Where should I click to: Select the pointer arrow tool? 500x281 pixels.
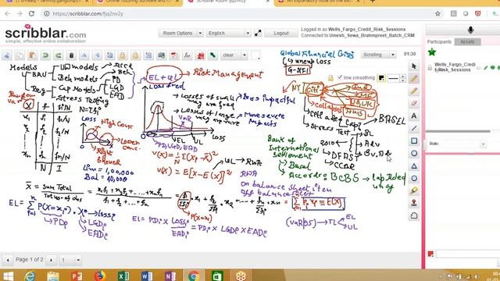[x=414, y=66]
